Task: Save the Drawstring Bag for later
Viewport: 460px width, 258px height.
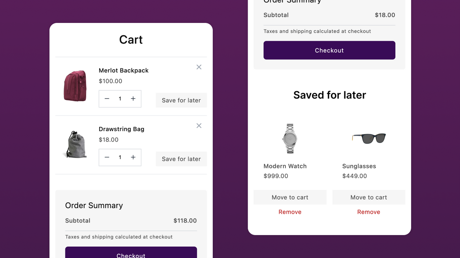Action: (x=181, y=159)
